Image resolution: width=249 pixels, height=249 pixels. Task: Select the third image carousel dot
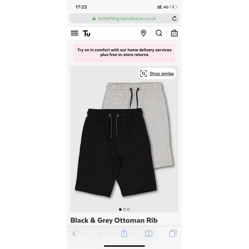pos(129,209)
